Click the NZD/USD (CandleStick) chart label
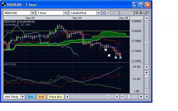 [x=19, y=22]
